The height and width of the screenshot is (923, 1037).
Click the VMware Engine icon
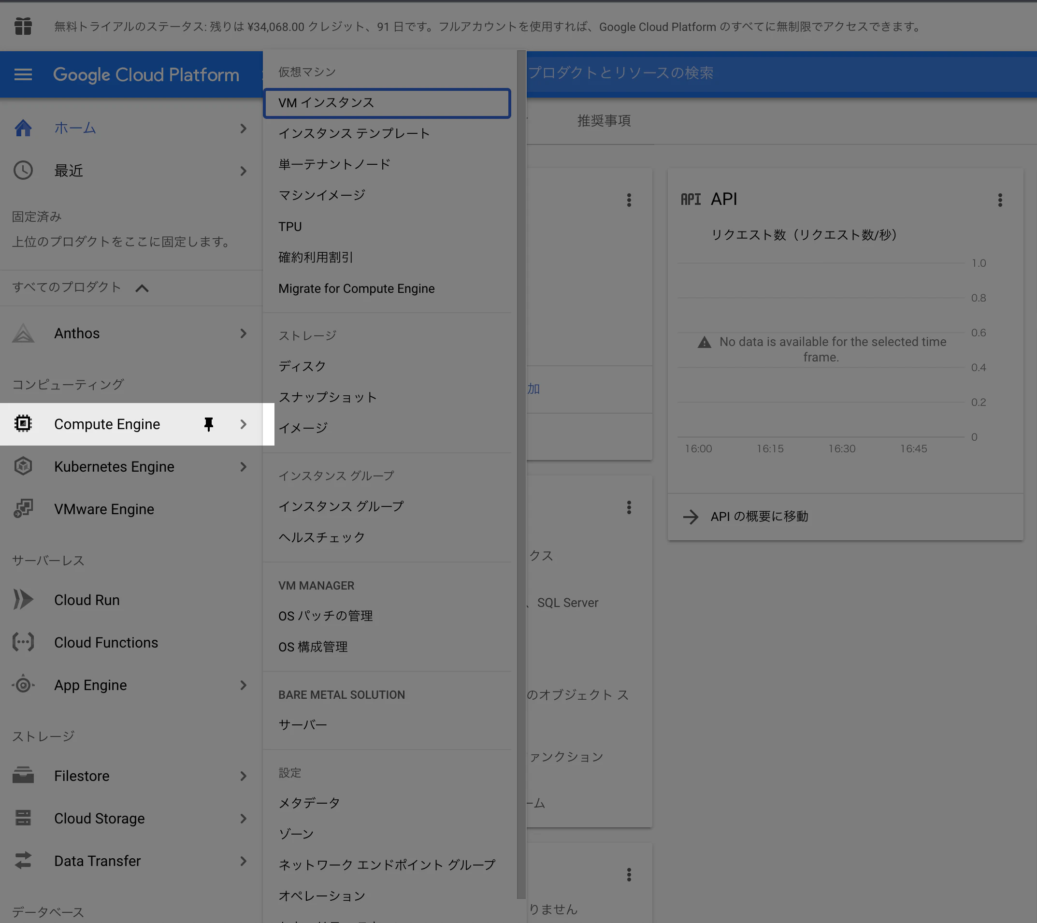[23, 508]
